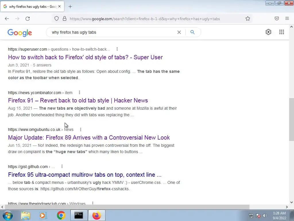Image resolution: width=294 pixels, height=221 pixels.
Task: Open network status tray icon
Action: click(x=251, y=216)
